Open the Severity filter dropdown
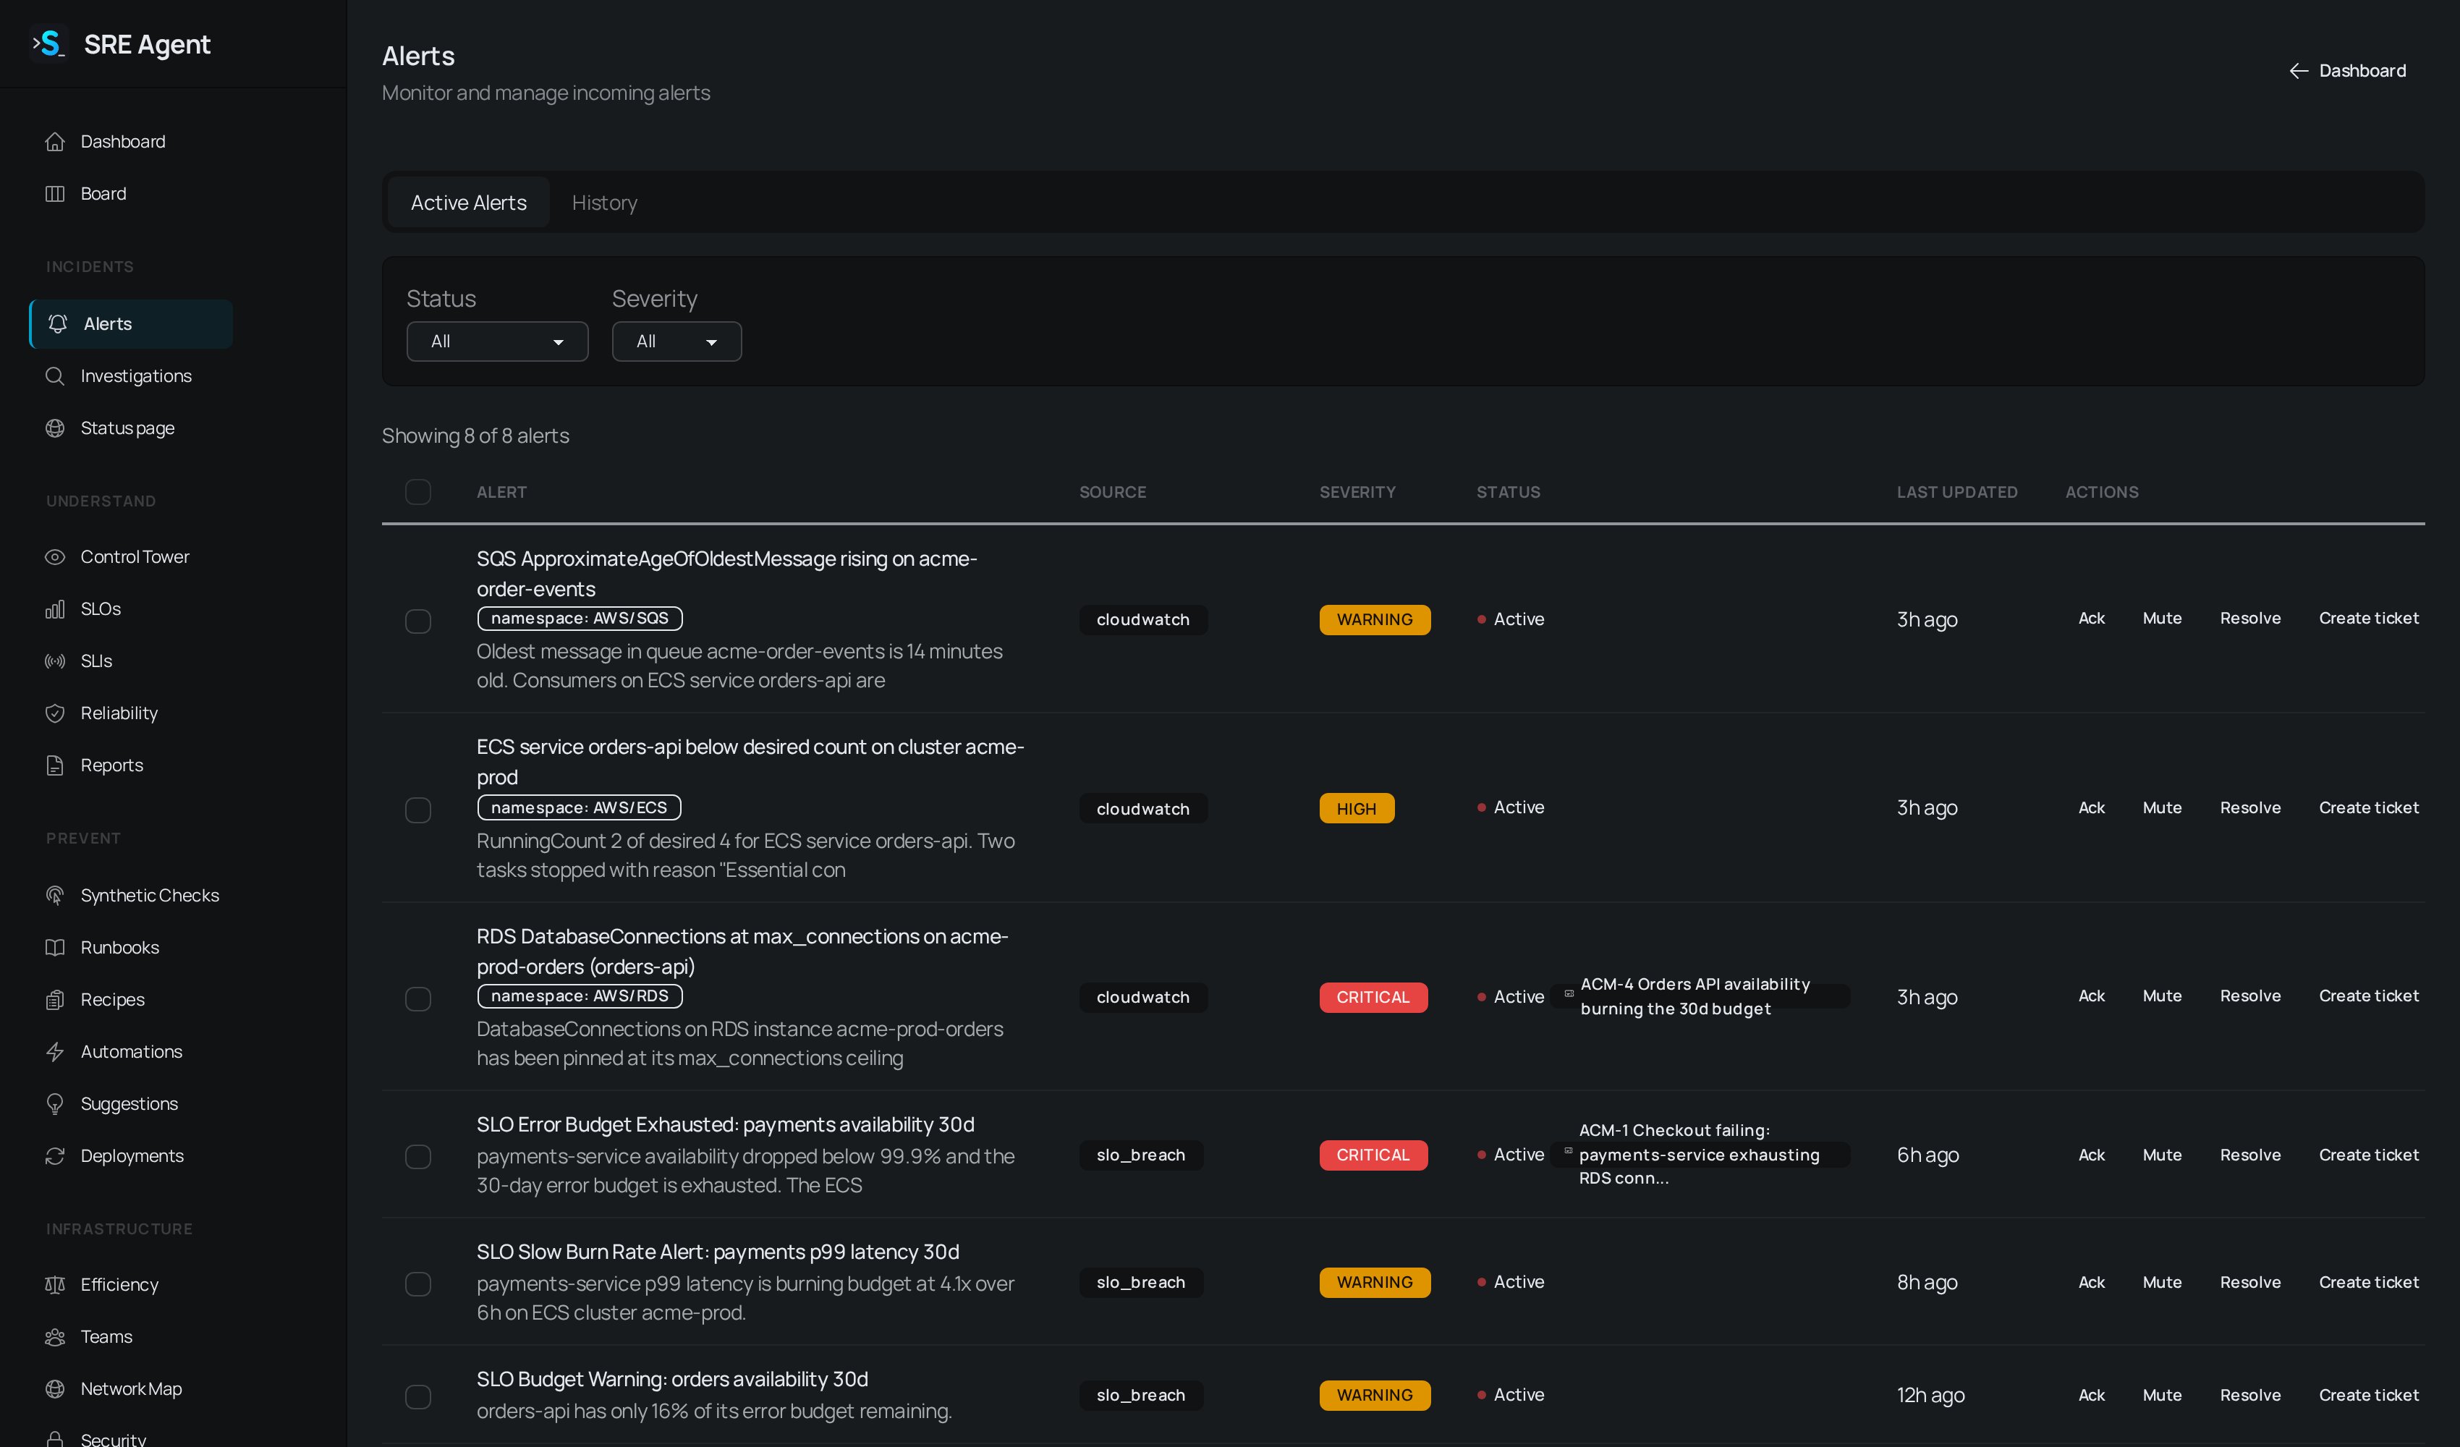 (x=676, y=341)
